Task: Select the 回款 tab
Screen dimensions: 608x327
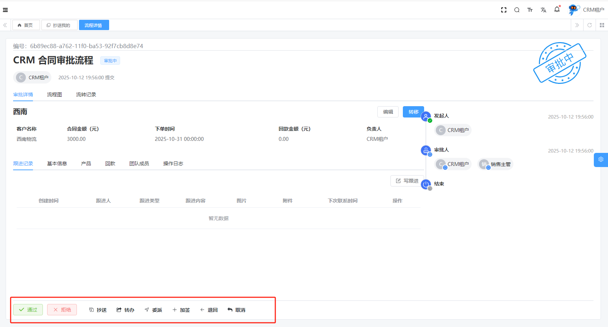Action: pyautogui.click(x=110, y=163)
